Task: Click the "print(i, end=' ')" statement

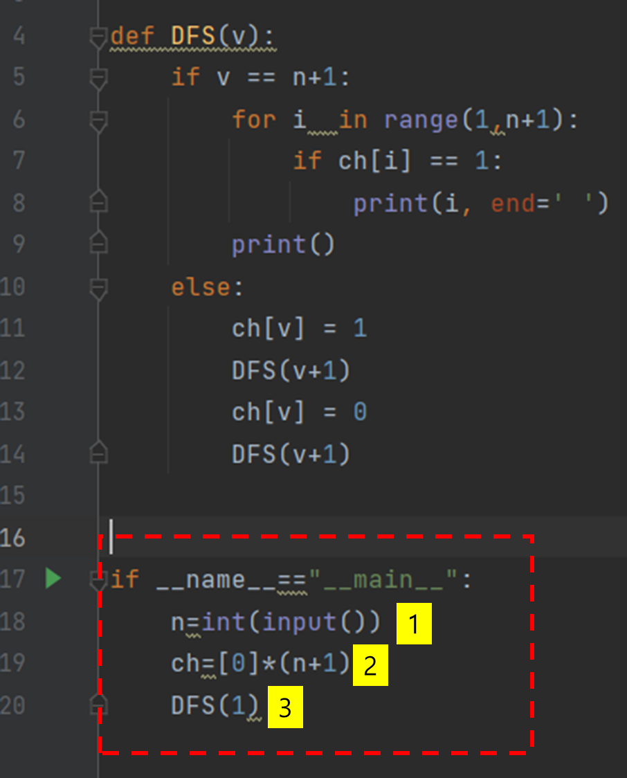Action: [481, 203]
